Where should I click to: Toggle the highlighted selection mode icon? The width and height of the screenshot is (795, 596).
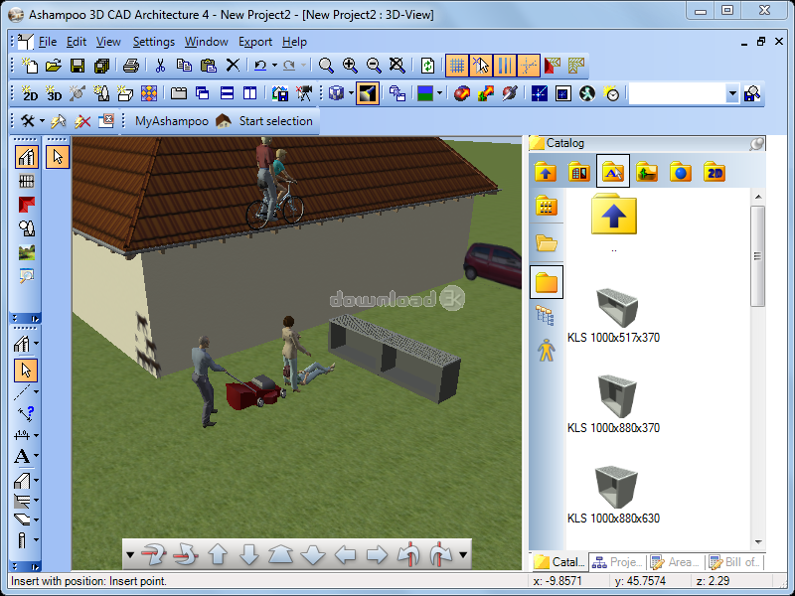tap(479, 66)
